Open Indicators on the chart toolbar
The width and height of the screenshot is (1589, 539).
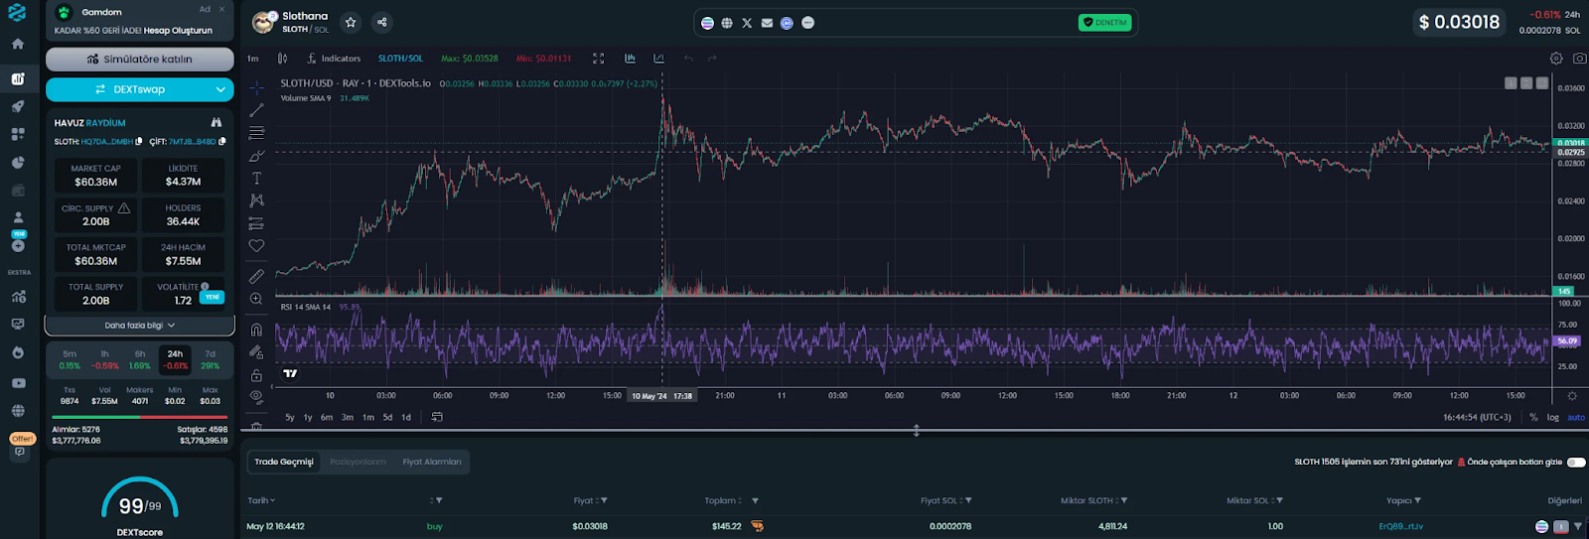coord(334,59)
